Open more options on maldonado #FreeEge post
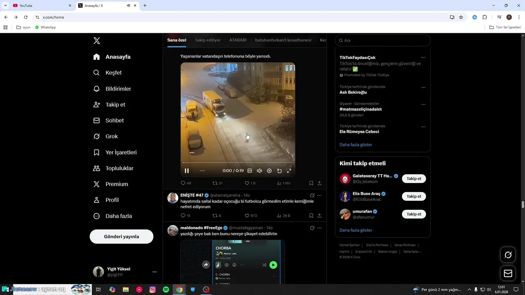 pyautogui.click(x=320, y=228)
